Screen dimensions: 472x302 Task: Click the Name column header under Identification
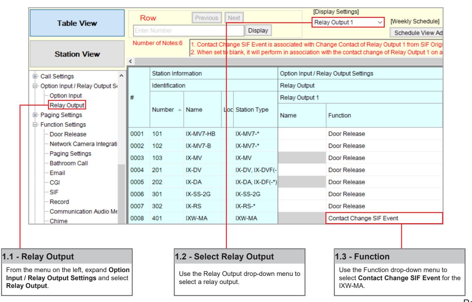coord(202,109)
